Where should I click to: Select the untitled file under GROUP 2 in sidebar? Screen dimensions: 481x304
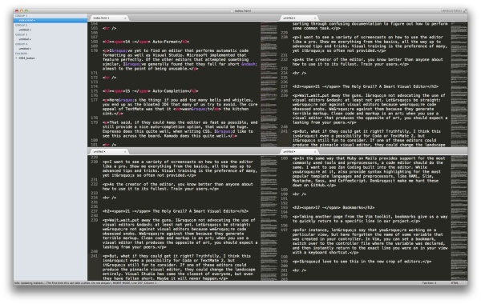click(x=25, y=30)
